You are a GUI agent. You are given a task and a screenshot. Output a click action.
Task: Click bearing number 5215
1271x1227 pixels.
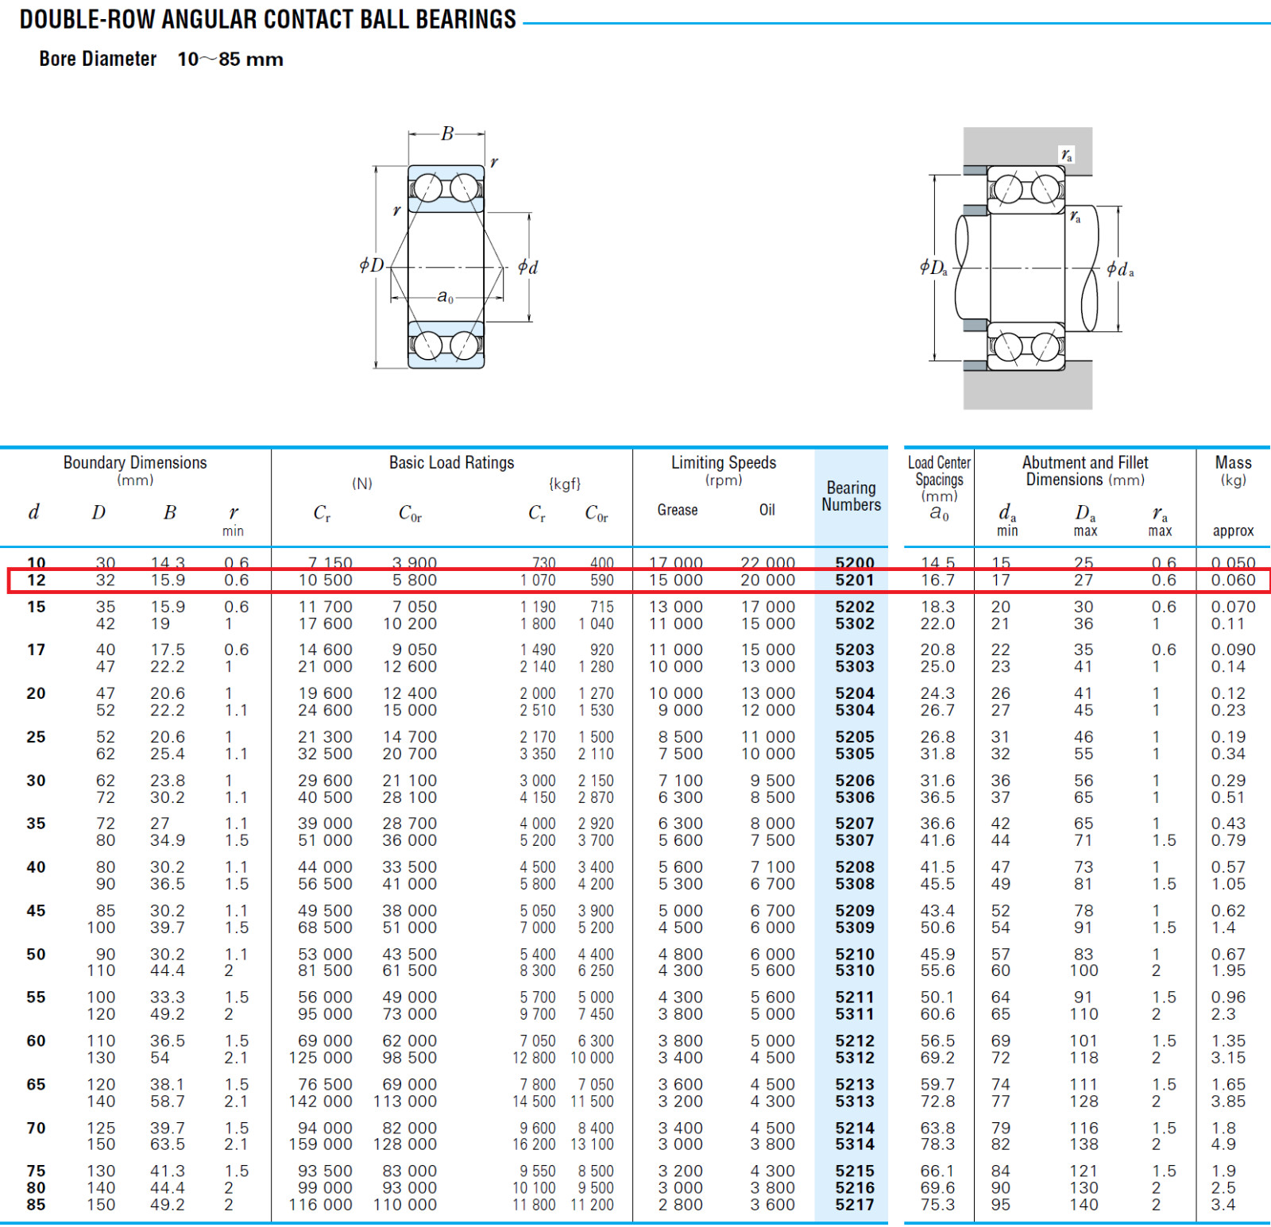pos(855,1171)
